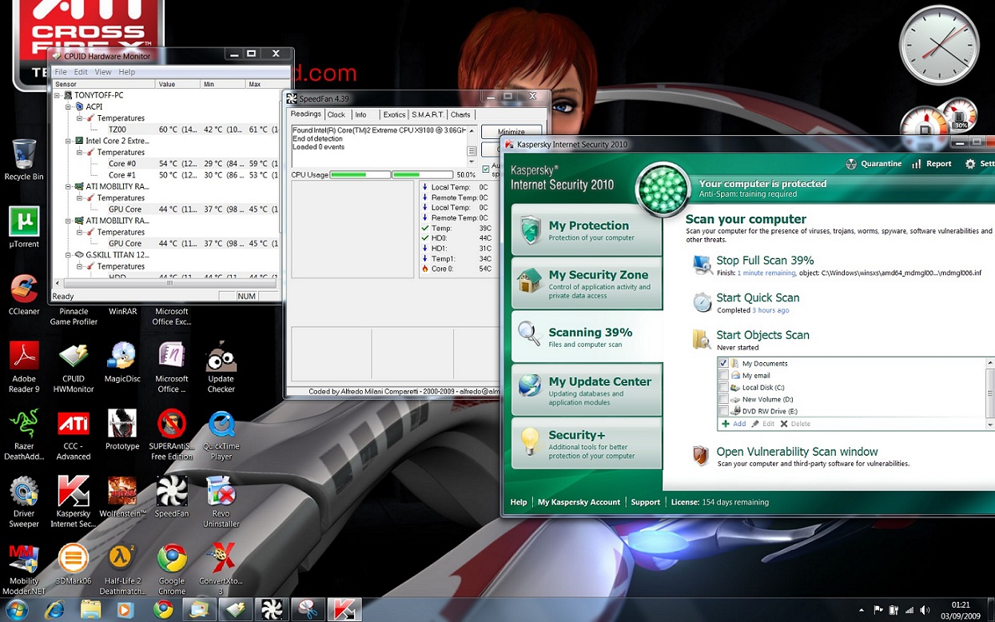Select the µTorrent desktop icon
Viewport: 995px width, 622px height.
point(24,228)
